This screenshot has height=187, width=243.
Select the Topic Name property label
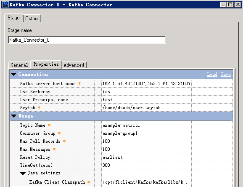pos(32,125)
